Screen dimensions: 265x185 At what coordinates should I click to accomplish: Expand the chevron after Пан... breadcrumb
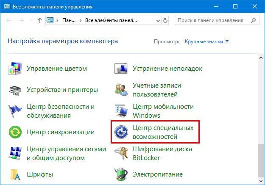coord(81,20)
